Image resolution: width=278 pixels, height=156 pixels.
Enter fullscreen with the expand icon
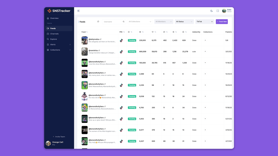click(x=218, y=11)
